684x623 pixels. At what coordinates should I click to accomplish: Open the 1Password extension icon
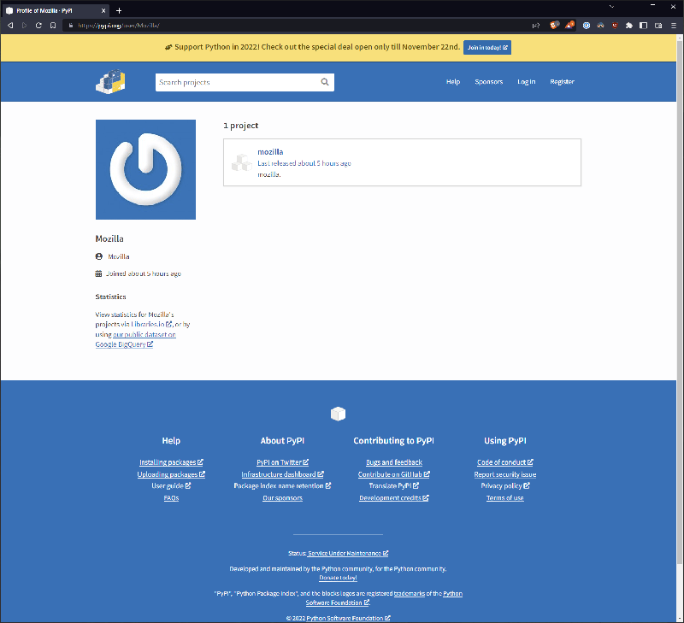587,26
